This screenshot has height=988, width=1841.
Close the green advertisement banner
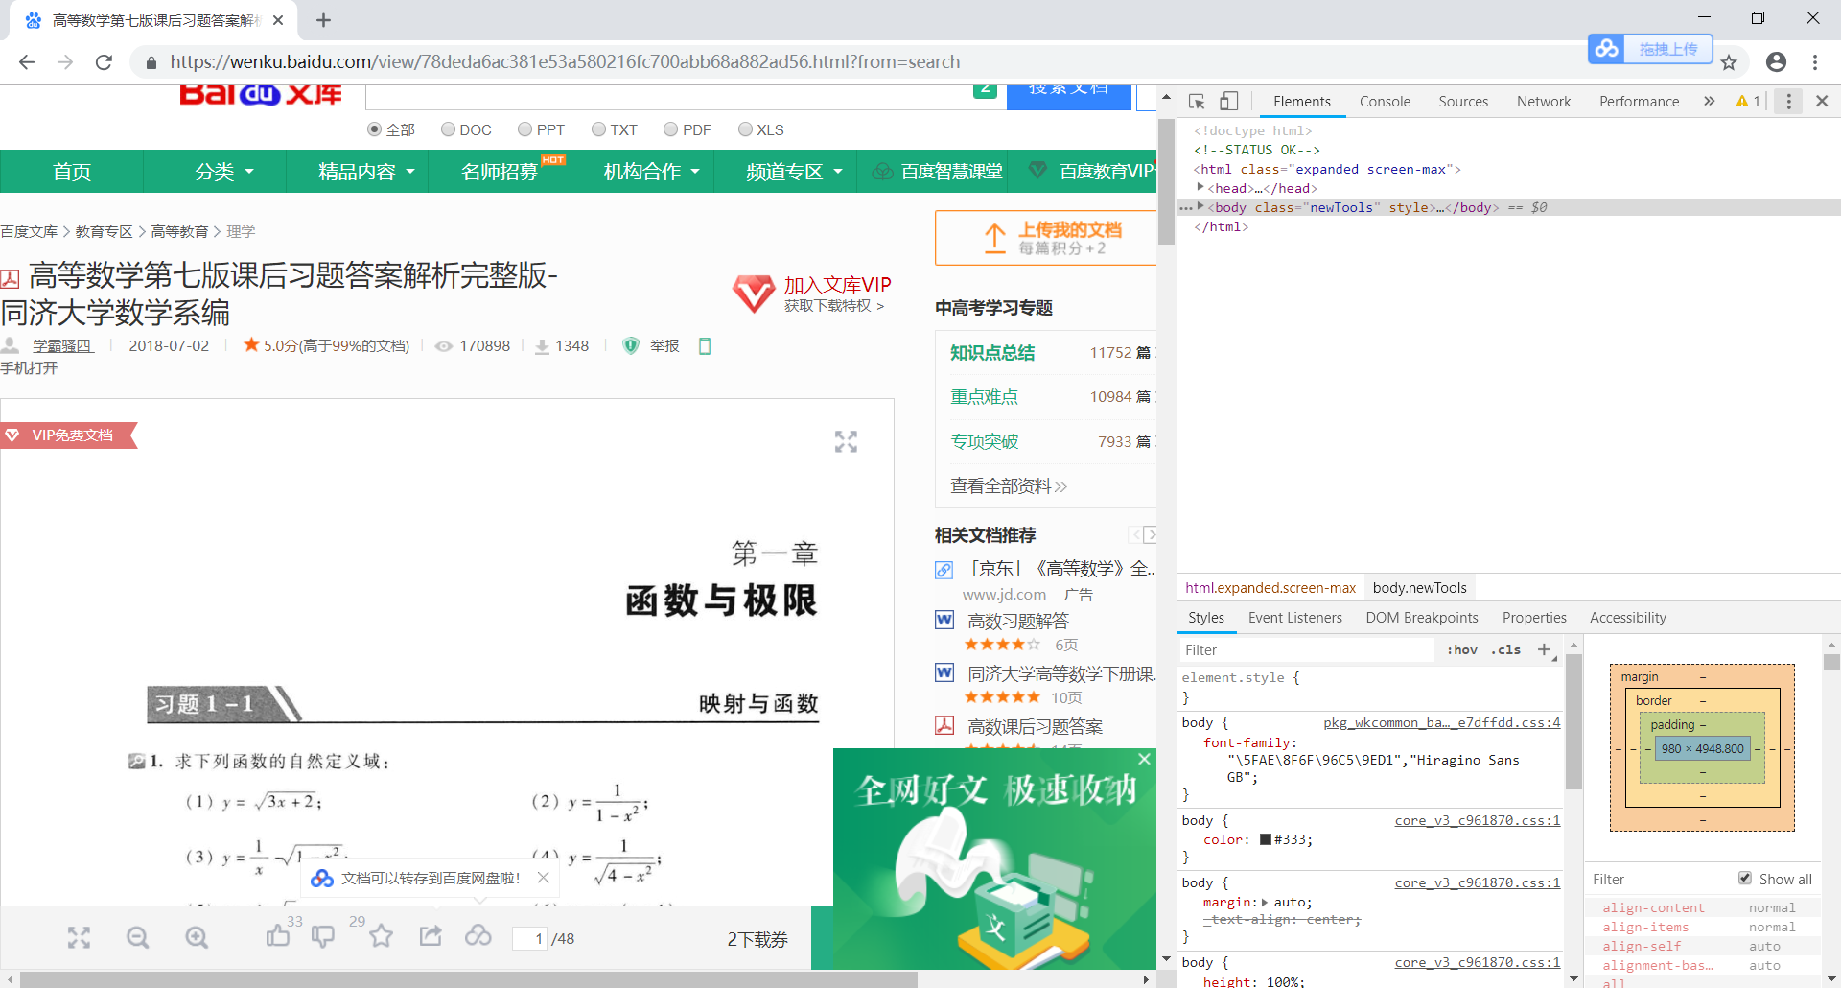click(x=1144, y=759)
